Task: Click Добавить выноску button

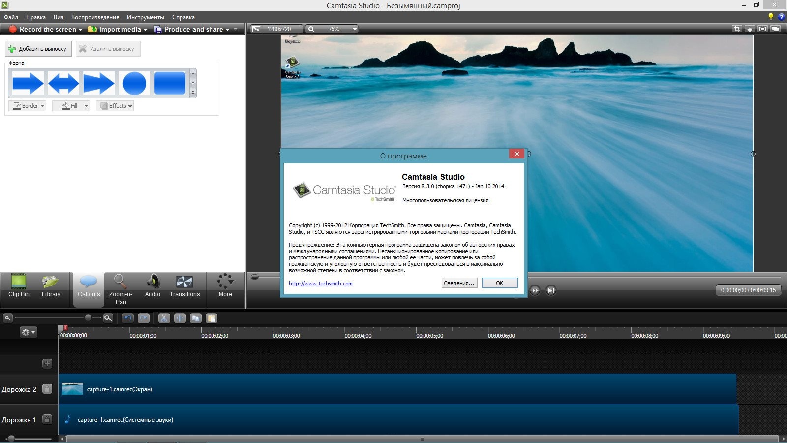Action: tap(38, 49)
